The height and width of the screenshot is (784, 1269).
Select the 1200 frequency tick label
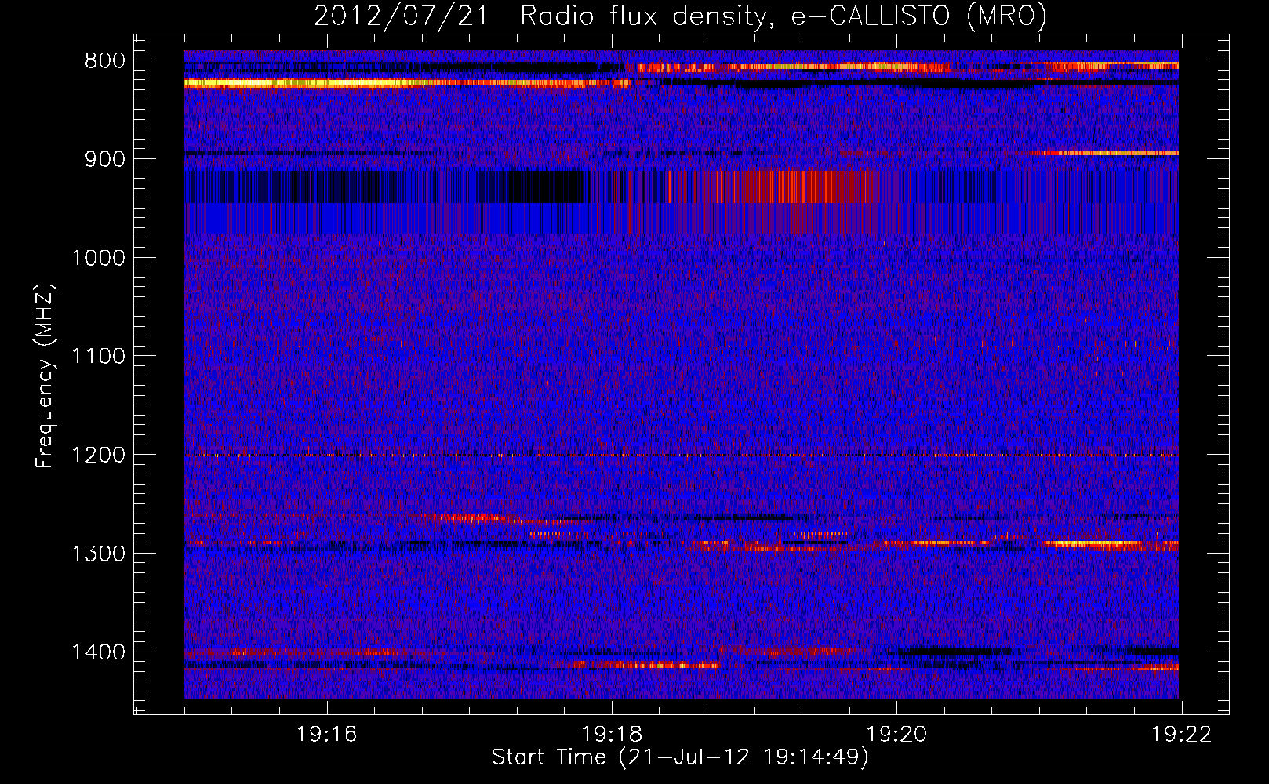pos(98,455)
